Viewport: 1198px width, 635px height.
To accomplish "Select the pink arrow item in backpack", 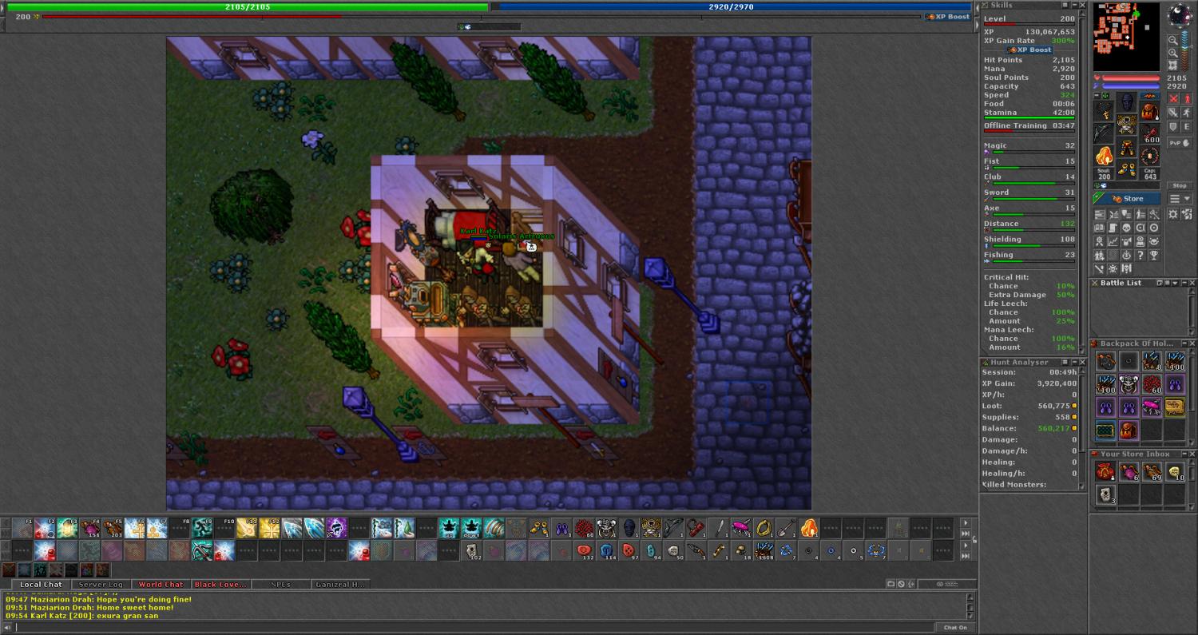I will pyautogui.click(x=1152, y=407).
